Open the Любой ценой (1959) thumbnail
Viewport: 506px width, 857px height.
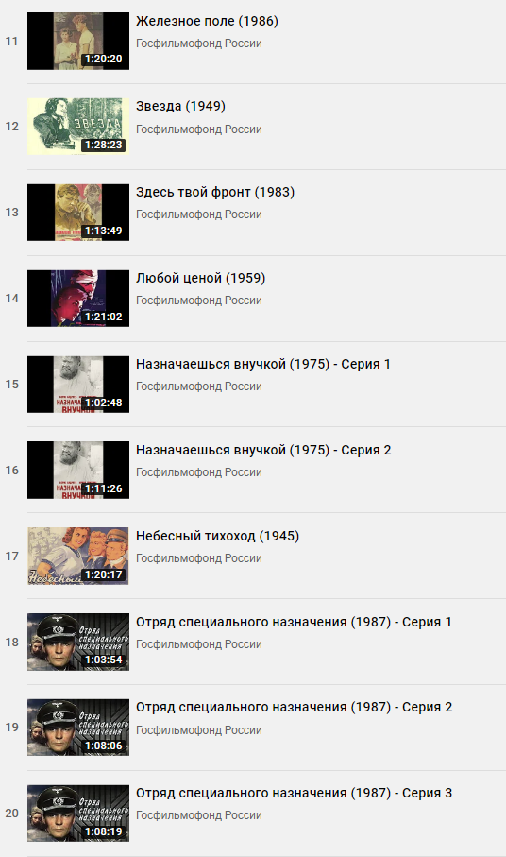tap(78, 299)
